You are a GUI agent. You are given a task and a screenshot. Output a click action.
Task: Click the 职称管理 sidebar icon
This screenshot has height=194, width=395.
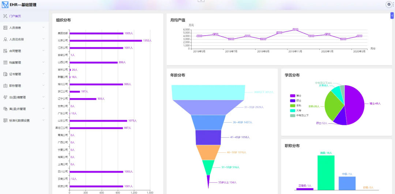click(5, 86)
